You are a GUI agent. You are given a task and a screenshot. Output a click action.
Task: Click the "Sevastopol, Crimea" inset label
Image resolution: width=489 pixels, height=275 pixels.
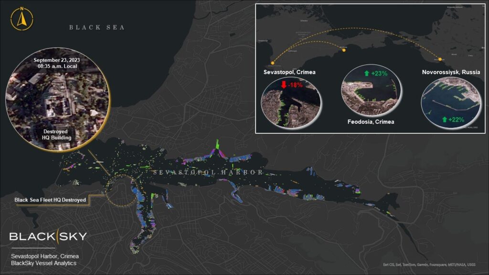pos(289,72)
